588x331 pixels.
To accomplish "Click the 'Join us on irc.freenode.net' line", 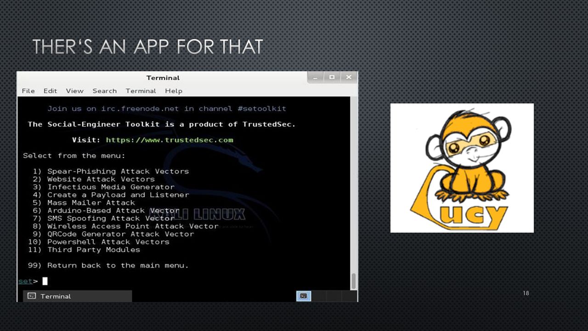I will [x=167, y=108].
